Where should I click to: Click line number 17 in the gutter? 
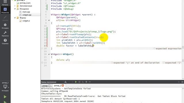coord(45,46)
